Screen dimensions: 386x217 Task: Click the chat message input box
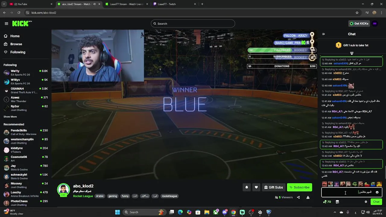pos(352,192)
